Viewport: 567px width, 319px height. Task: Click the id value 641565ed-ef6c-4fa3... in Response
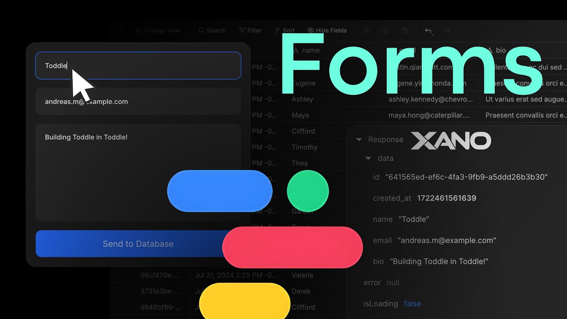(466, 177)
